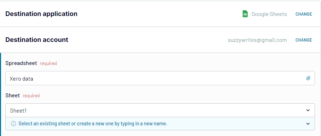Click the Destination account heading
The width and height of the screenshot is (321, 136).
point(37,40)
